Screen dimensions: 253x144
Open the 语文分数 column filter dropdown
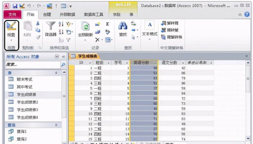(183, 63)
